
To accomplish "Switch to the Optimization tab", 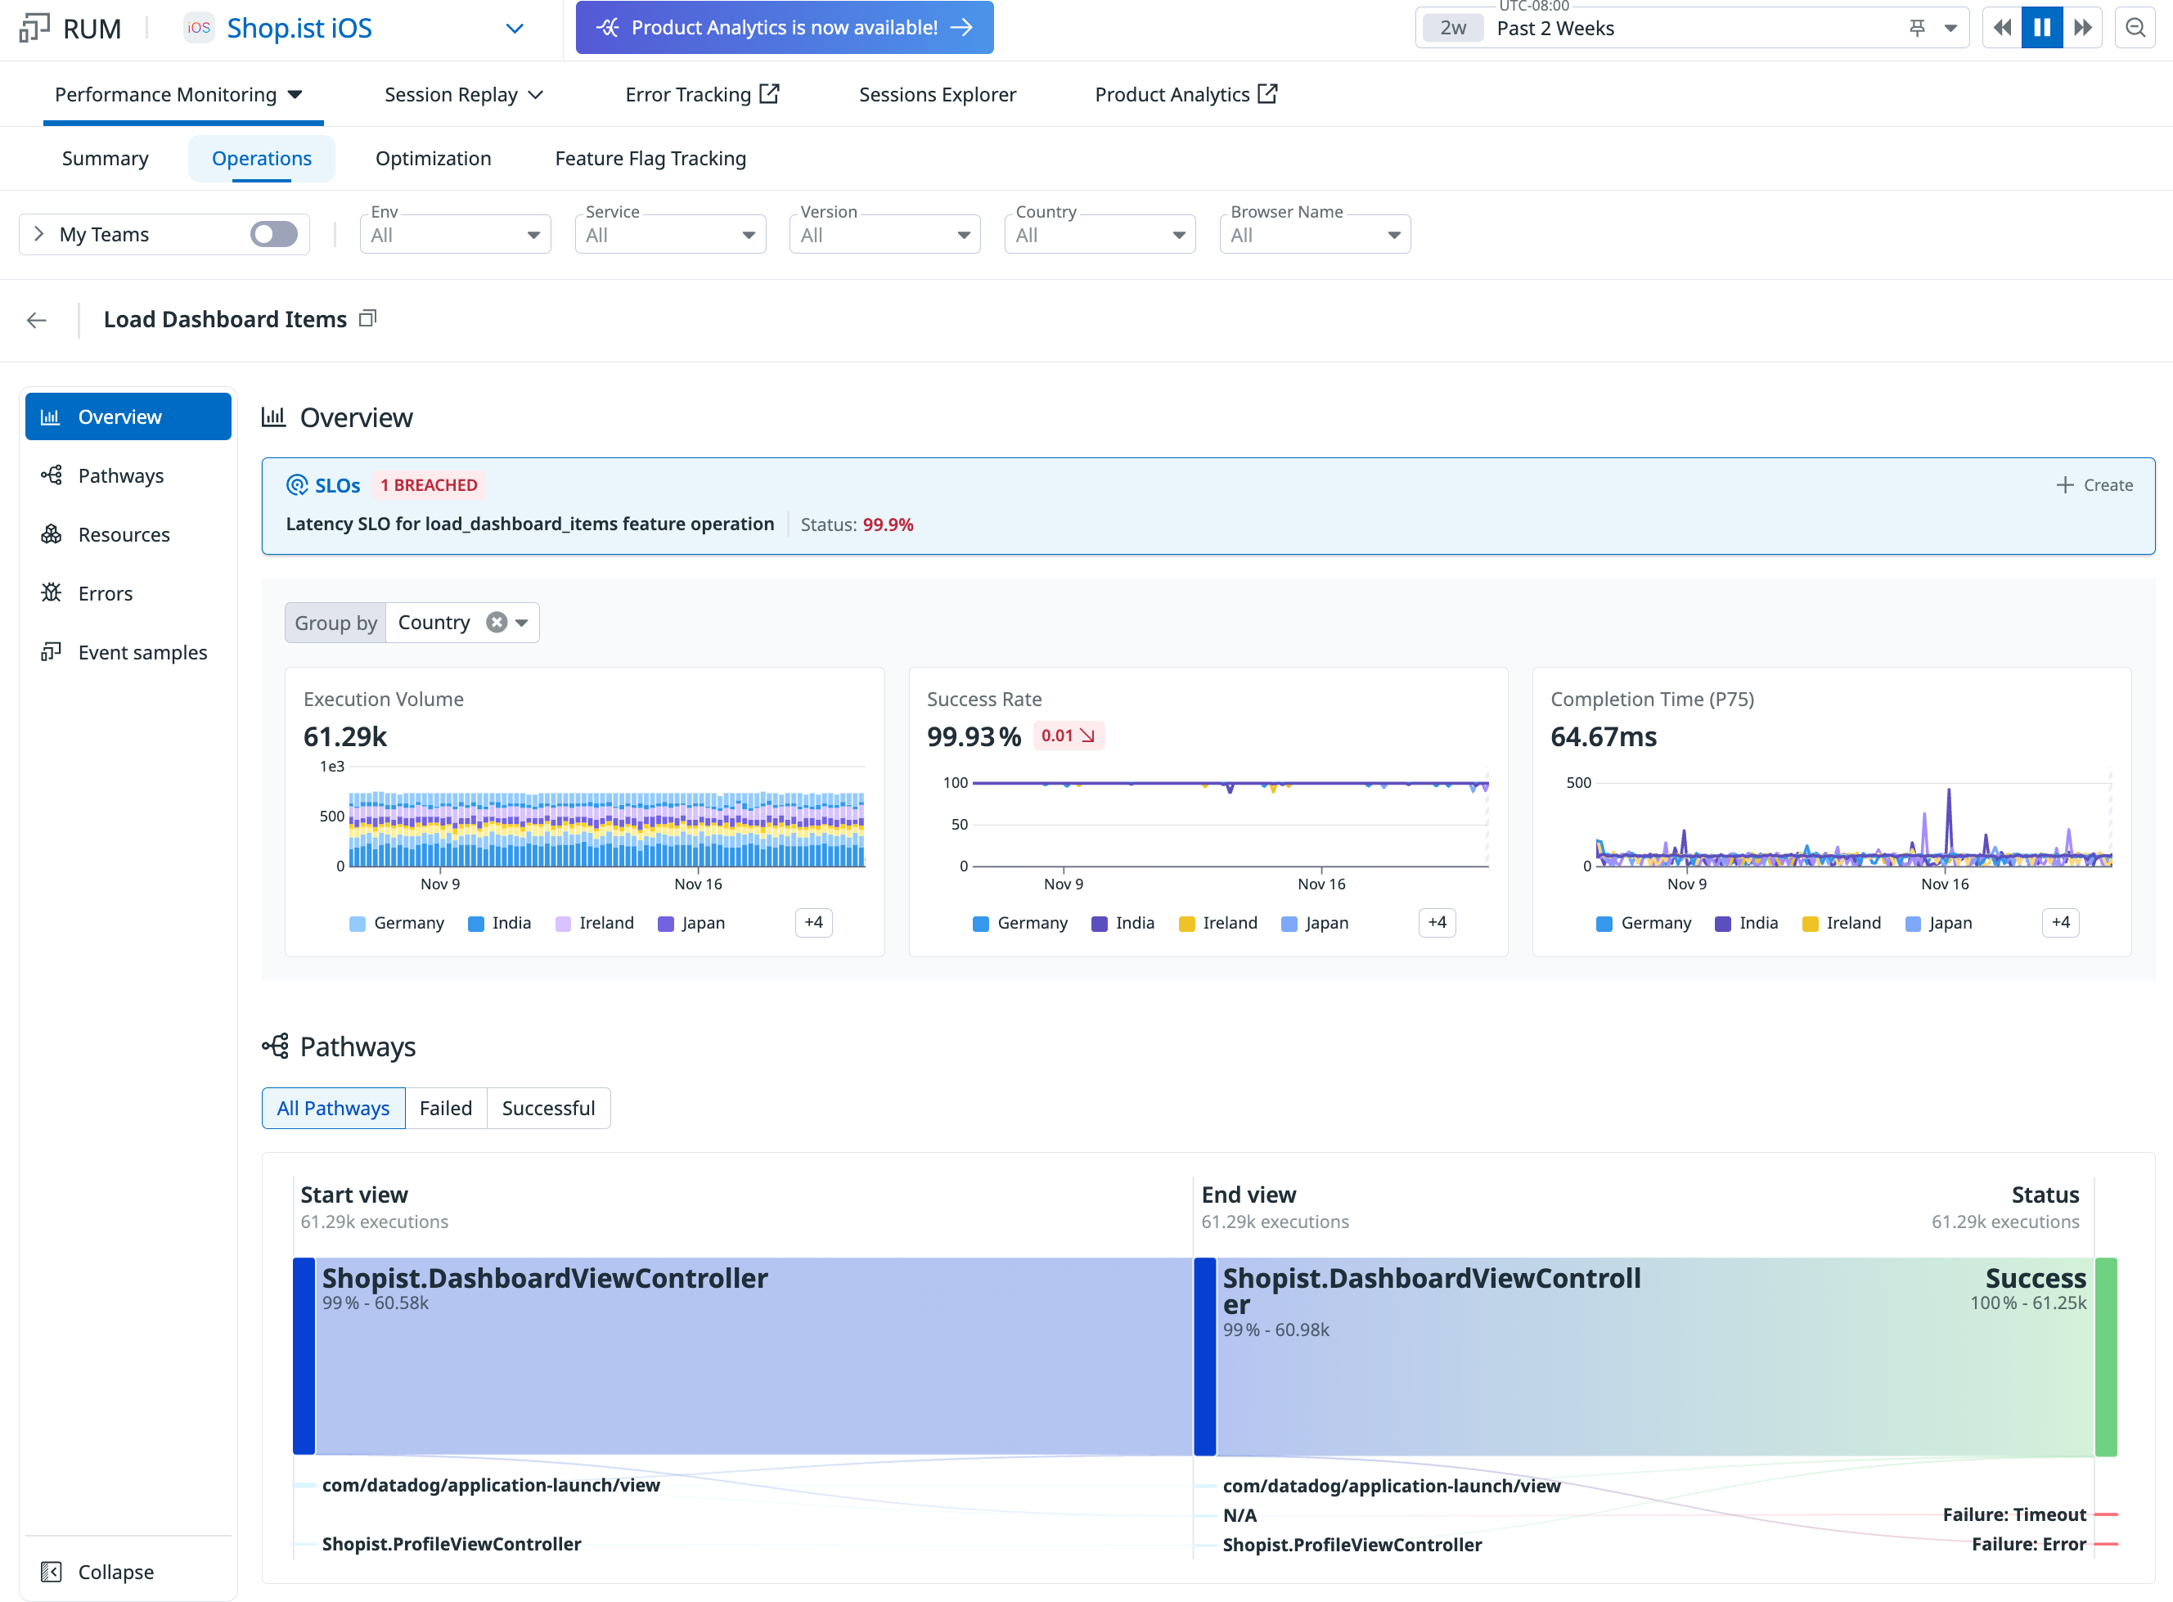I will click(433, 158).
